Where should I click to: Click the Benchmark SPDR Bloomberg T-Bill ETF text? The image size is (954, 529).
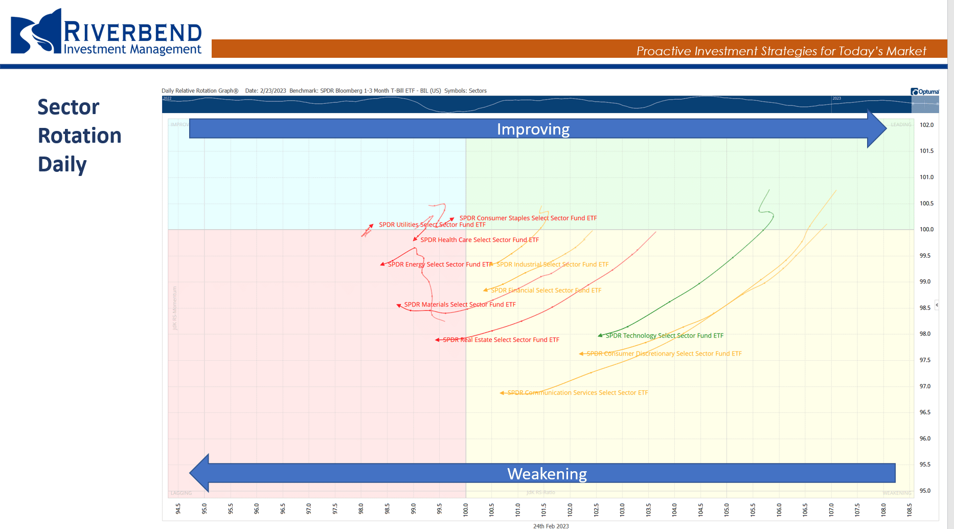pyautogui.click(x=365, y=91)
